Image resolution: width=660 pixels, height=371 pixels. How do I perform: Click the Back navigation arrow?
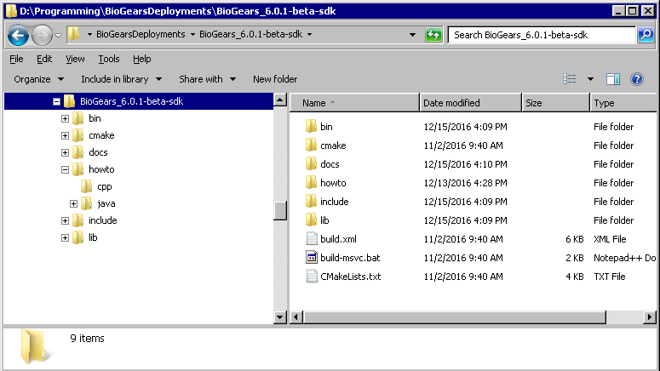tap(18, 36)
